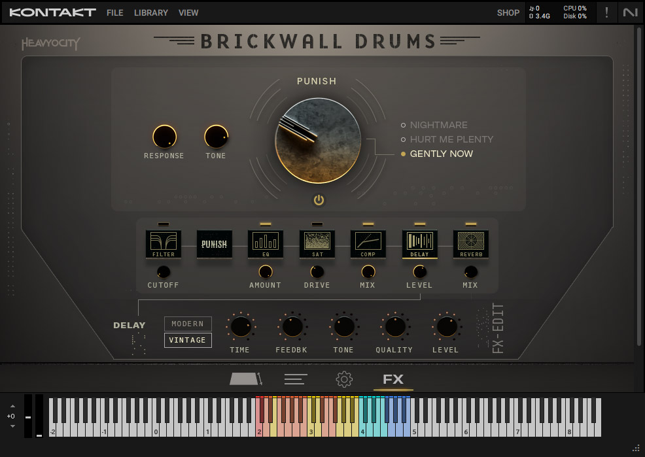Click the delay Quality knob
The image size is (645, 457).
(x=395, y=327)
